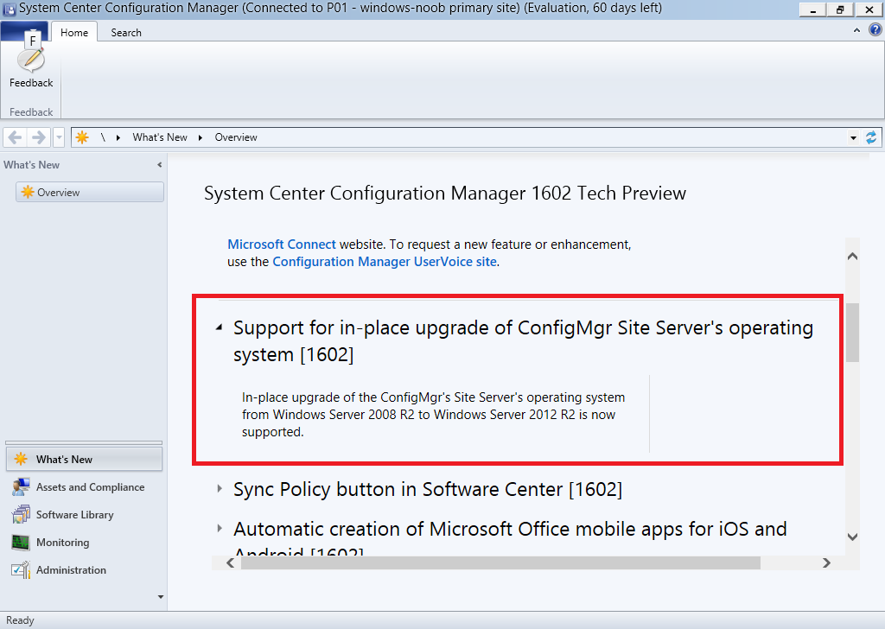Switch to the Home ribbon tab
885x629 pixels.
pyautogui.click(x=74, y=32)
